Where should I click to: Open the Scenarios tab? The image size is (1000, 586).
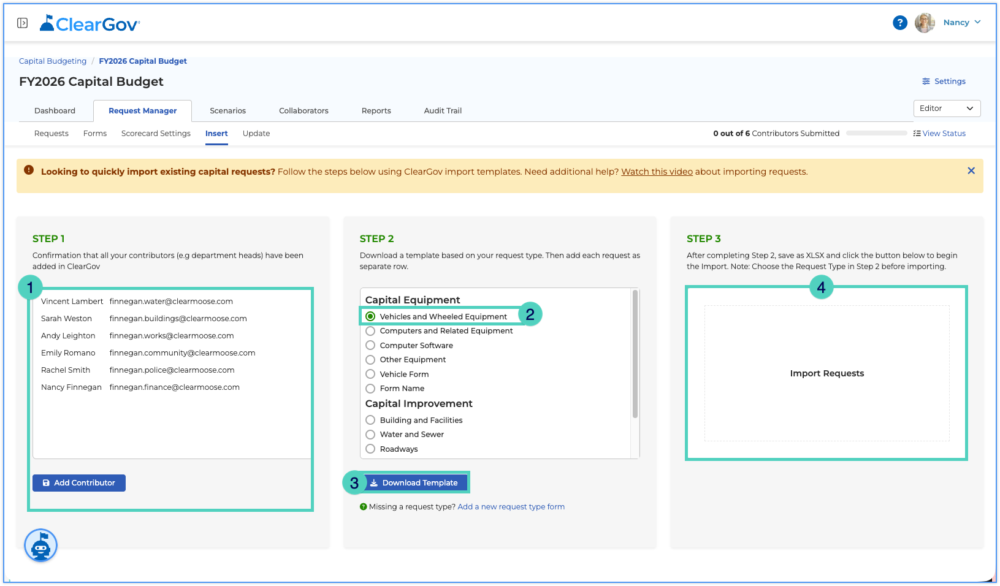click(227, 111)
